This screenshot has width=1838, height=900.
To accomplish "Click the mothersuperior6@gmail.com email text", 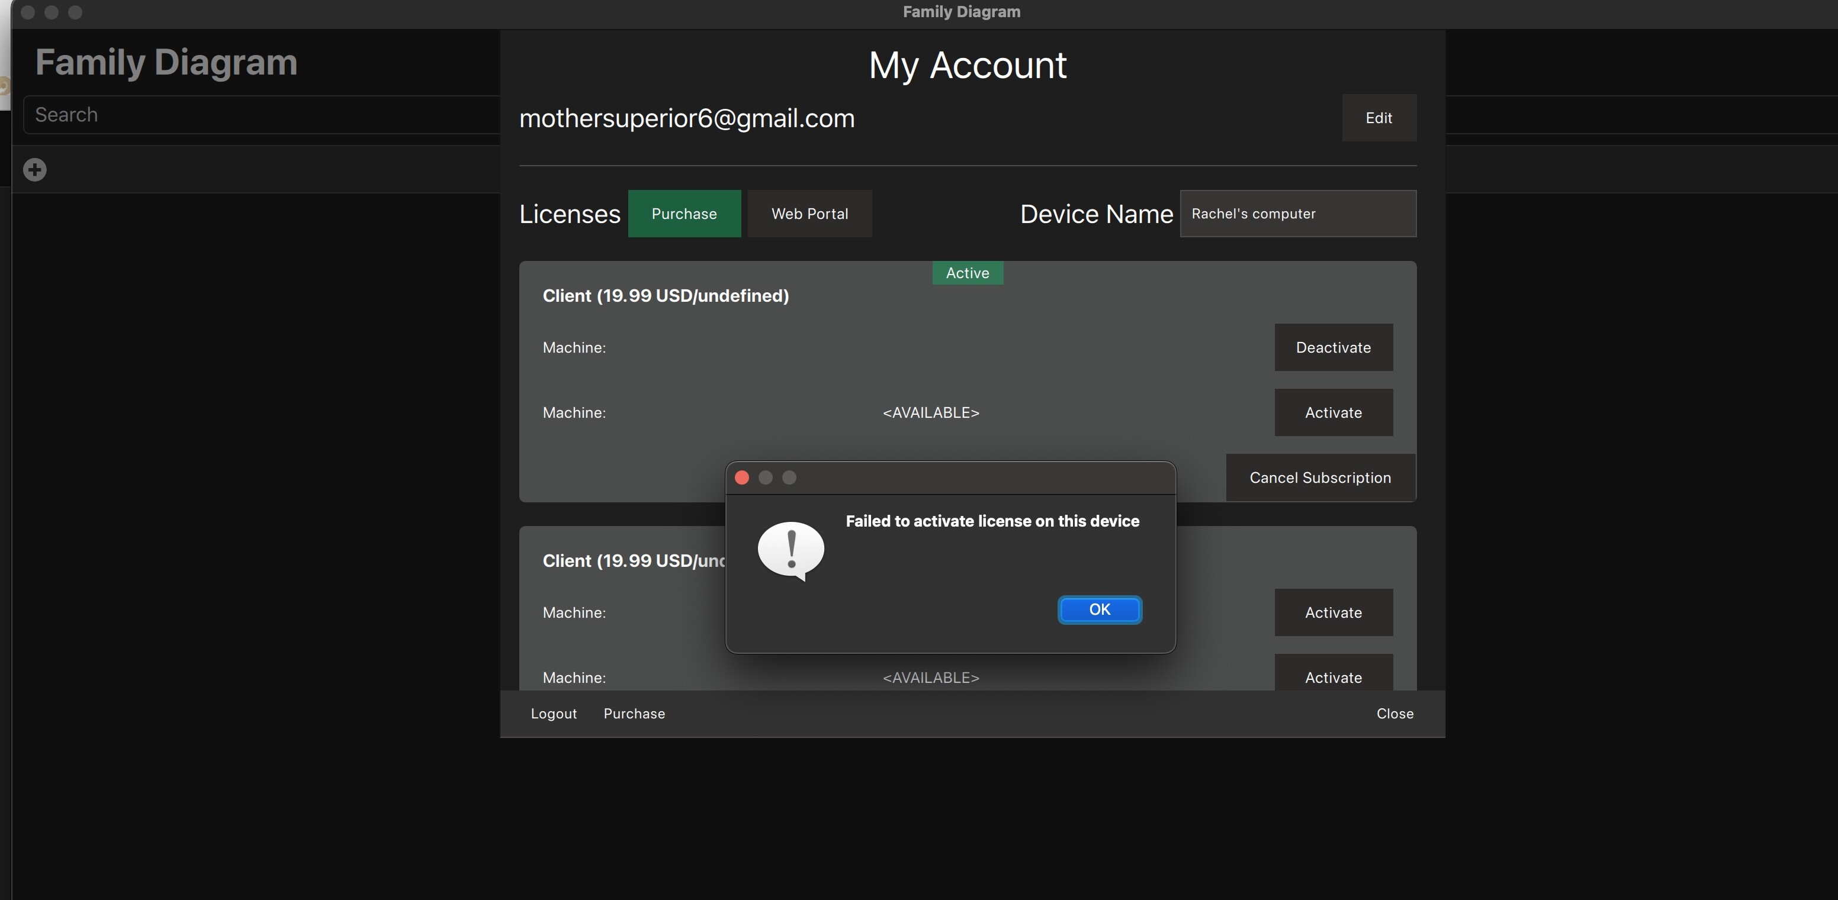I will (686, 118).
